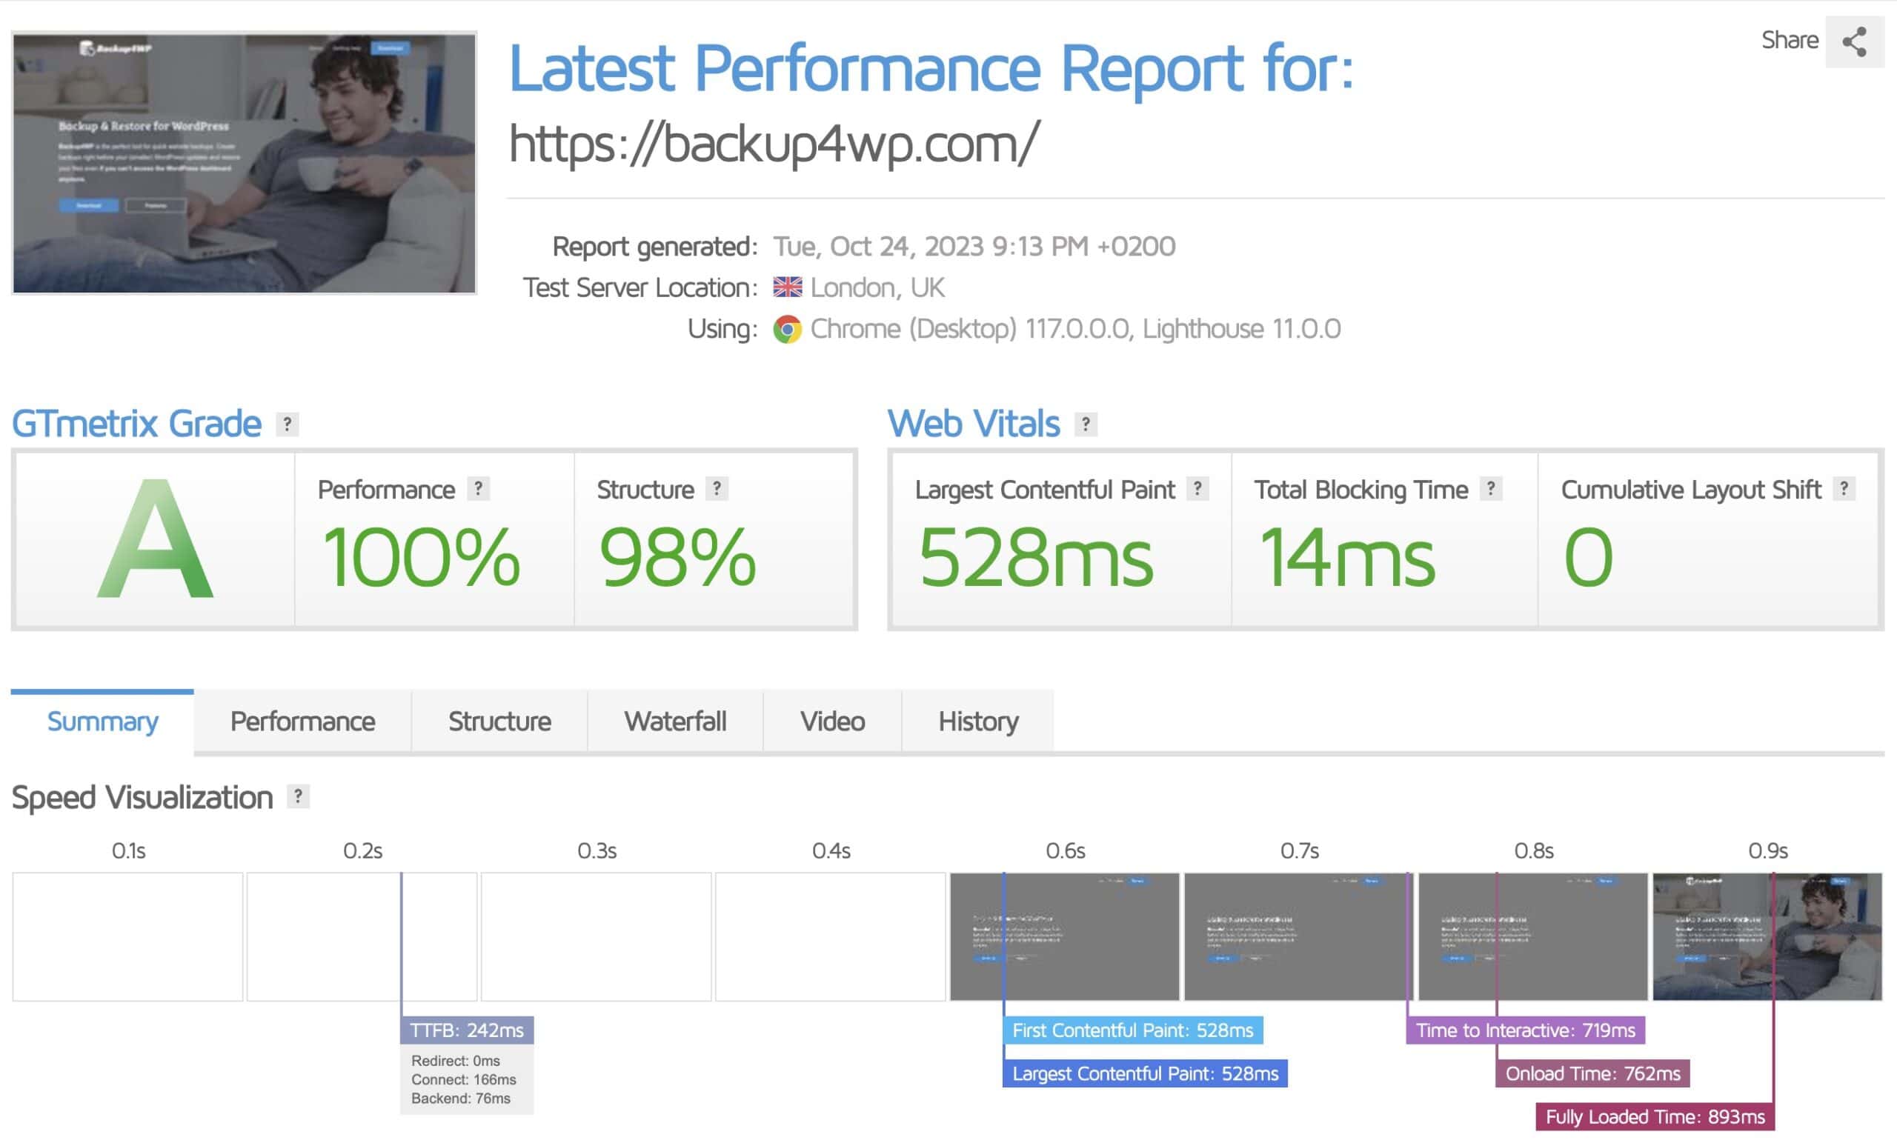Click the 528ms LCP value
Screen dimensions: 1897x1143
[x=1036, y=557]
